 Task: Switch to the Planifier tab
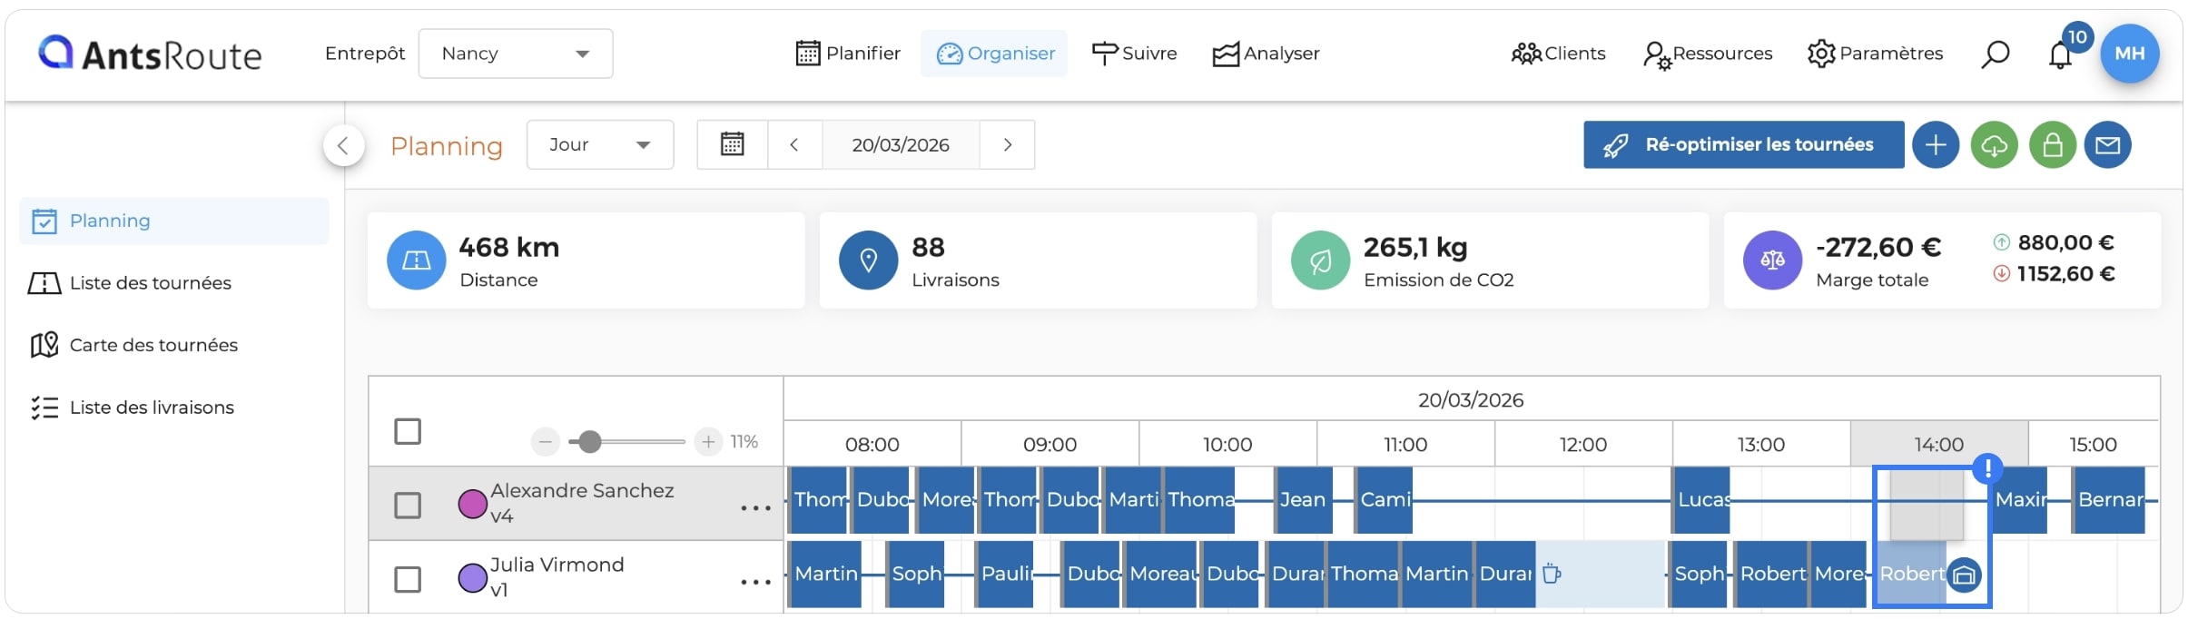click(x=848, y=54)
